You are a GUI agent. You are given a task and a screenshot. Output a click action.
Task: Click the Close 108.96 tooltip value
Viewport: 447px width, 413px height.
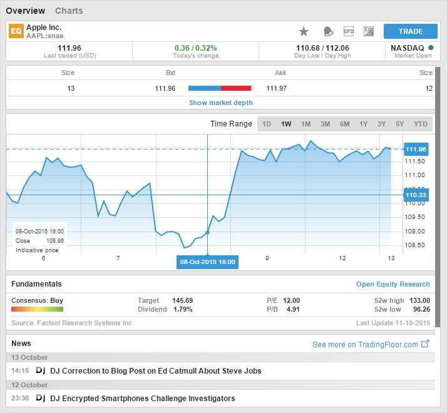pos(55,241)
